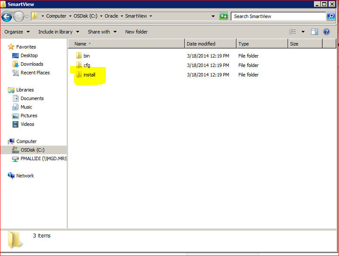Expand the arrow before Computer in breadcrumb
Image resolution: width=339 pixels, height=256 pixels.
point(43,16)
